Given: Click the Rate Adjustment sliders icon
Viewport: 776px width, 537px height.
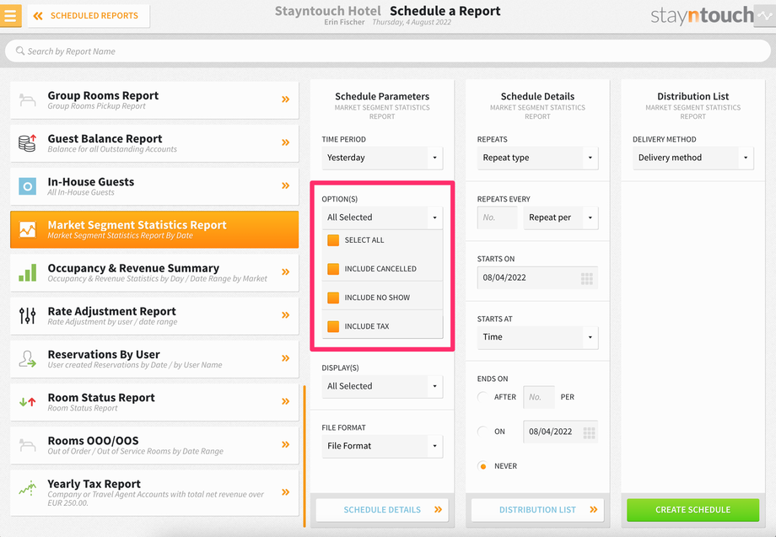Looking at the screenshot, I should (27, 315).
